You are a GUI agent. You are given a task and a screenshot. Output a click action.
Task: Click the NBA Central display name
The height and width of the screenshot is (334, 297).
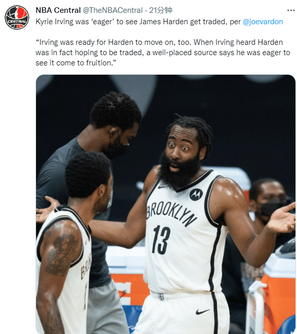(x=58, y=10)
